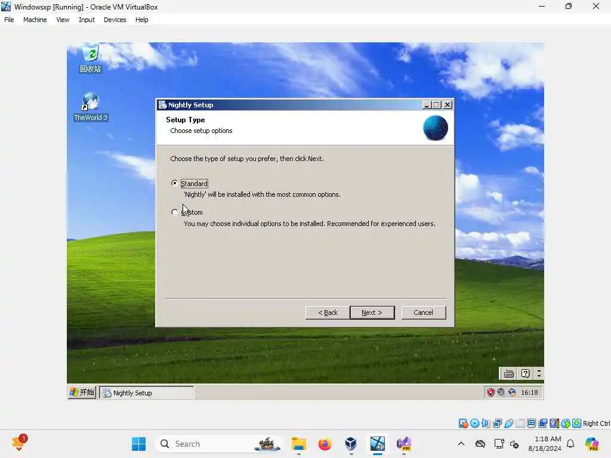Click the keyboard capture host-key indicator
611x458 pixels.
point(577,423)
